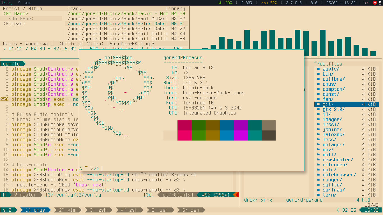Image resolution: width=383 pixels, height=215 pixels.
Task: Click the folder icon beside irssi/
Action: (x=318, y=124)
